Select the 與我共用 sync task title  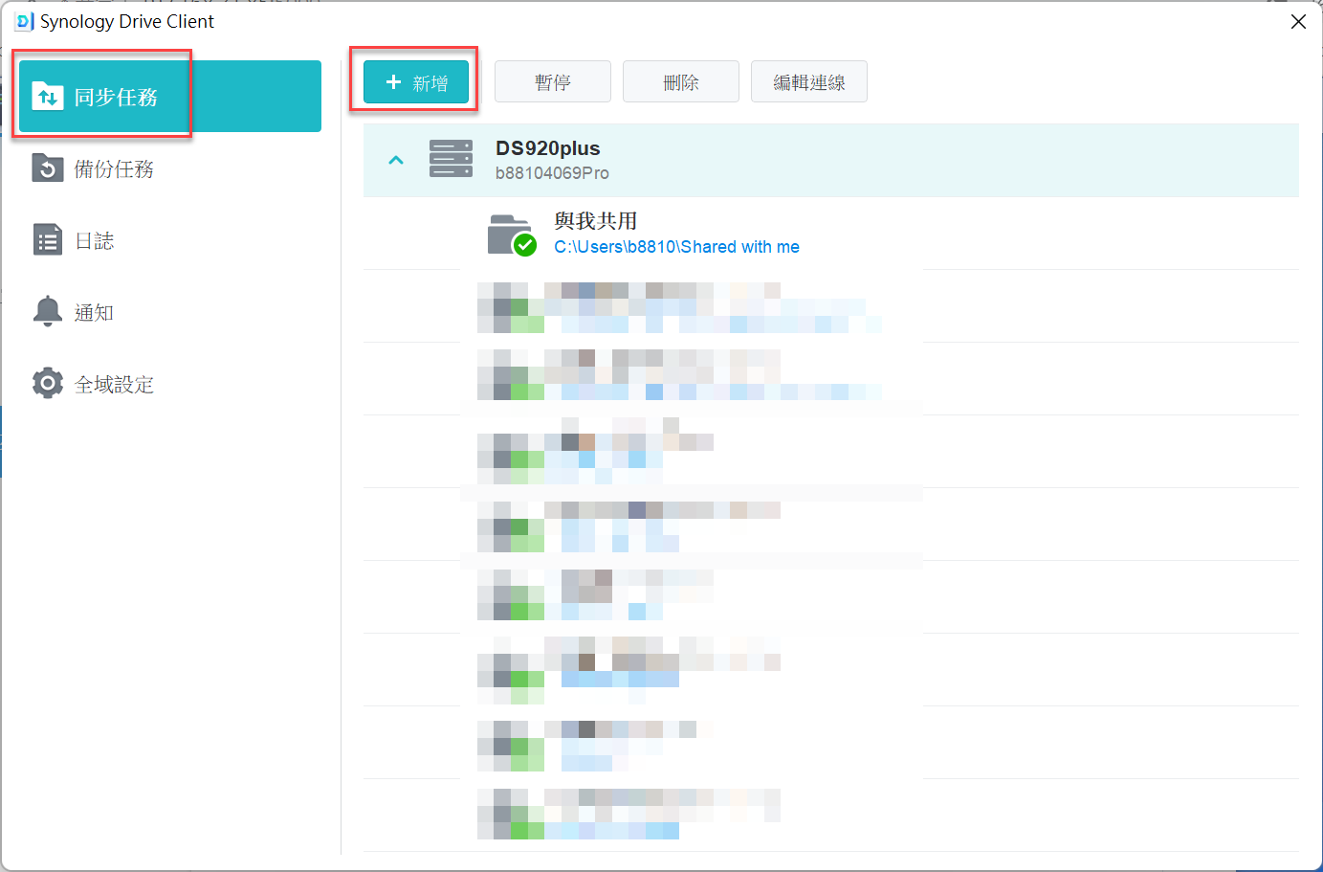596,221
